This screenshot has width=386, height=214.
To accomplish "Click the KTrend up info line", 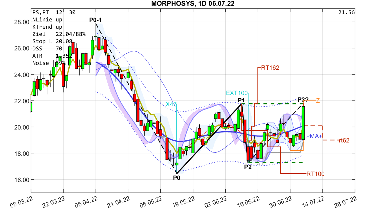I will (x=47, y=27).
